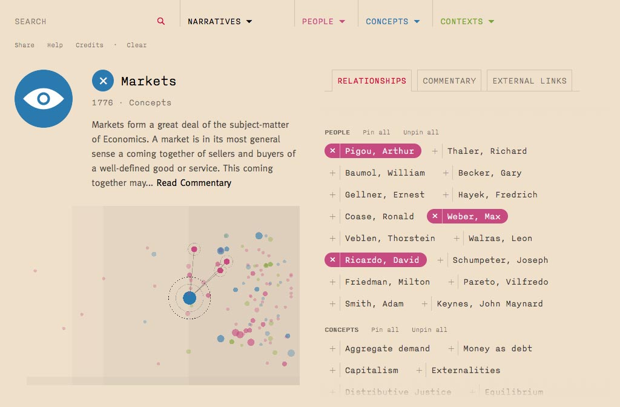This screenshot has width=620, height=407.
Task: Switch to the Commentary tab
Action: pos(449,81)
